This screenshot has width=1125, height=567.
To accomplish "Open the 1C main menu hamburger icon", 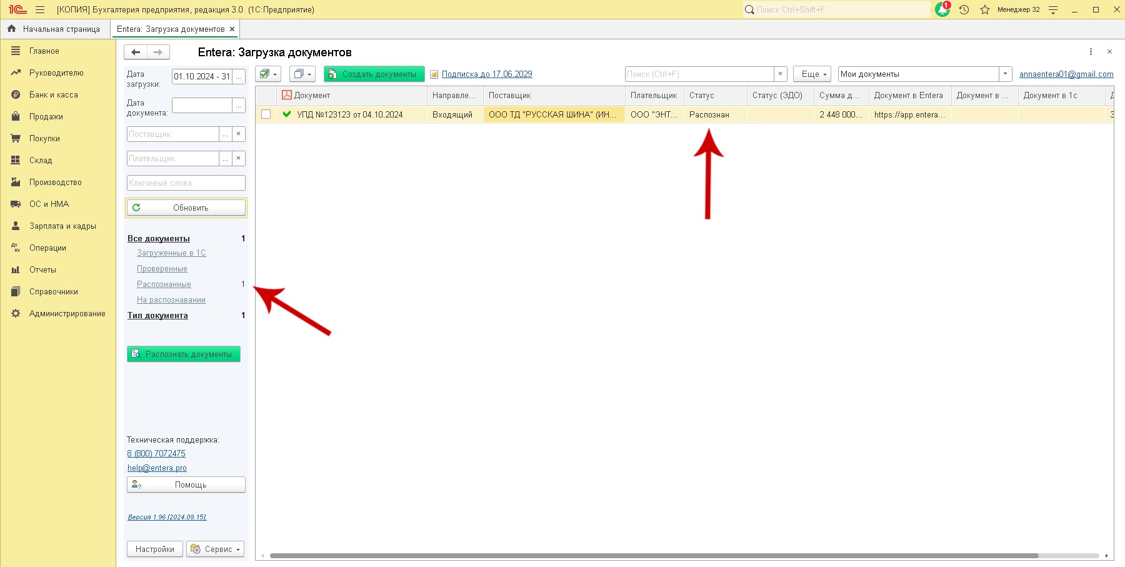I will [x=40, y=9].
